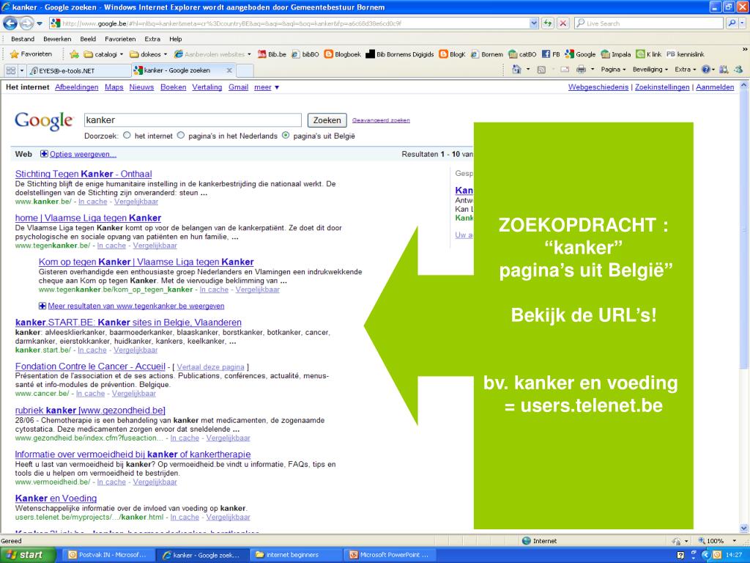Open the K link bookmark

[x=649, y=54]
